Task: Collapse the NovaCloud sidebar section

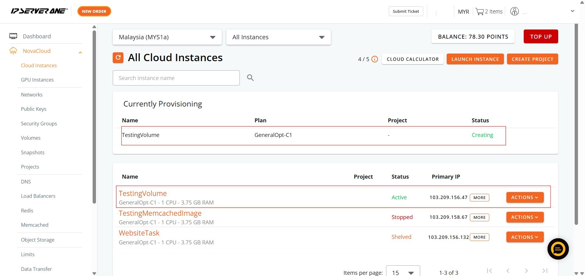Action: [80, 52]
